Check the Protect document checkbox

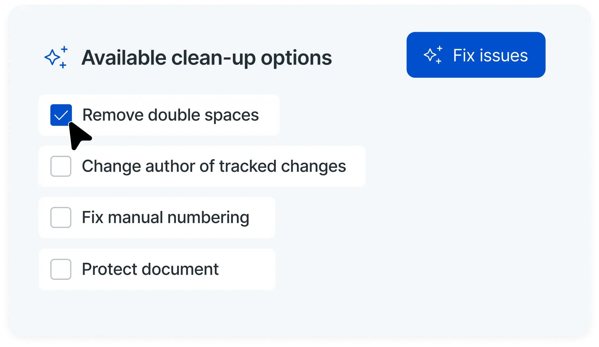[x=61, y=269]
